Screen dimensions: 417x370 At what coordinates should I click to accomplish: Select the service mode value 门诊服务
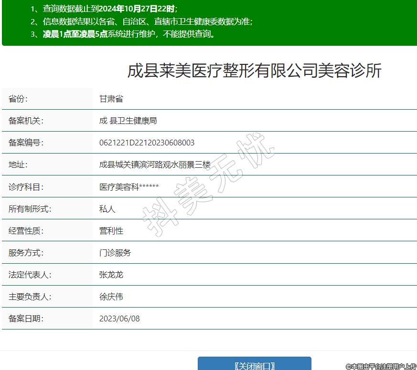[115, 253]
